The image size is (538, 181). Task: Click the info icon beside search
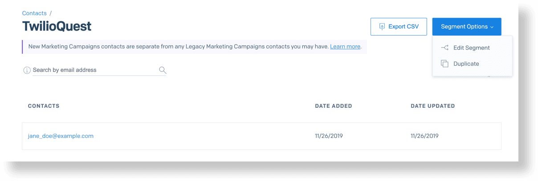(x=27, y=70)
